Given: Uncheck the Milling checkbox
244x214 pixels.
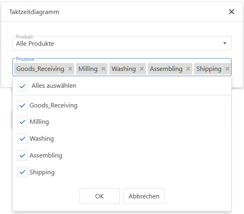Looking at the screenshot, I should pos(22,122).
